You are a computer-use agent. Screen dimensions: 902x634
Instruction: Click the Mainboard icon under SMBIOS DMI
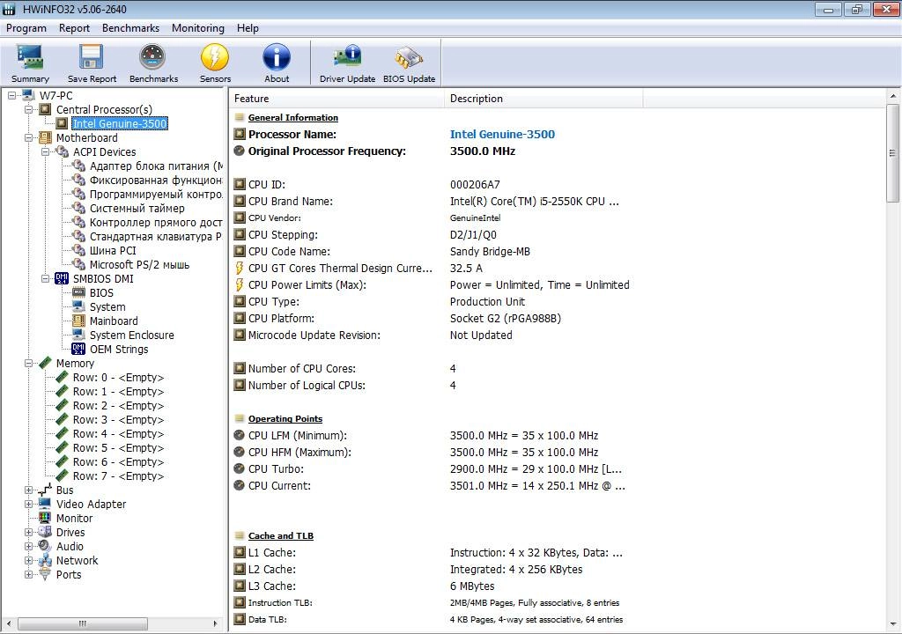(x=78, y=321)
